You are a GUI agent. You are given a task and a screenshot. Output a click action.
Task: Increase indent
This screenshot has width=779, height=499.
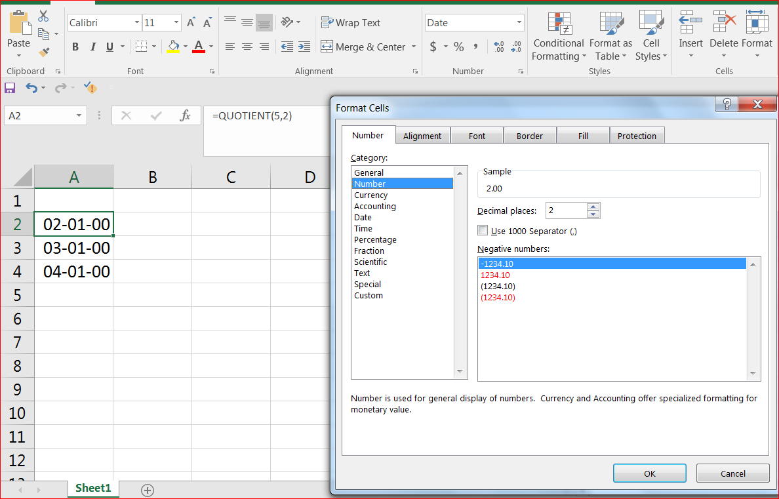point(304,47)
